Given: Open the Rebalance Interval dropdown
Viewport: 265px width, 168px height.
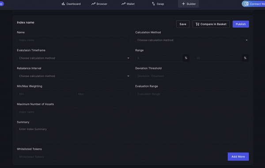Looking at the screenshot, I should 74,76.
